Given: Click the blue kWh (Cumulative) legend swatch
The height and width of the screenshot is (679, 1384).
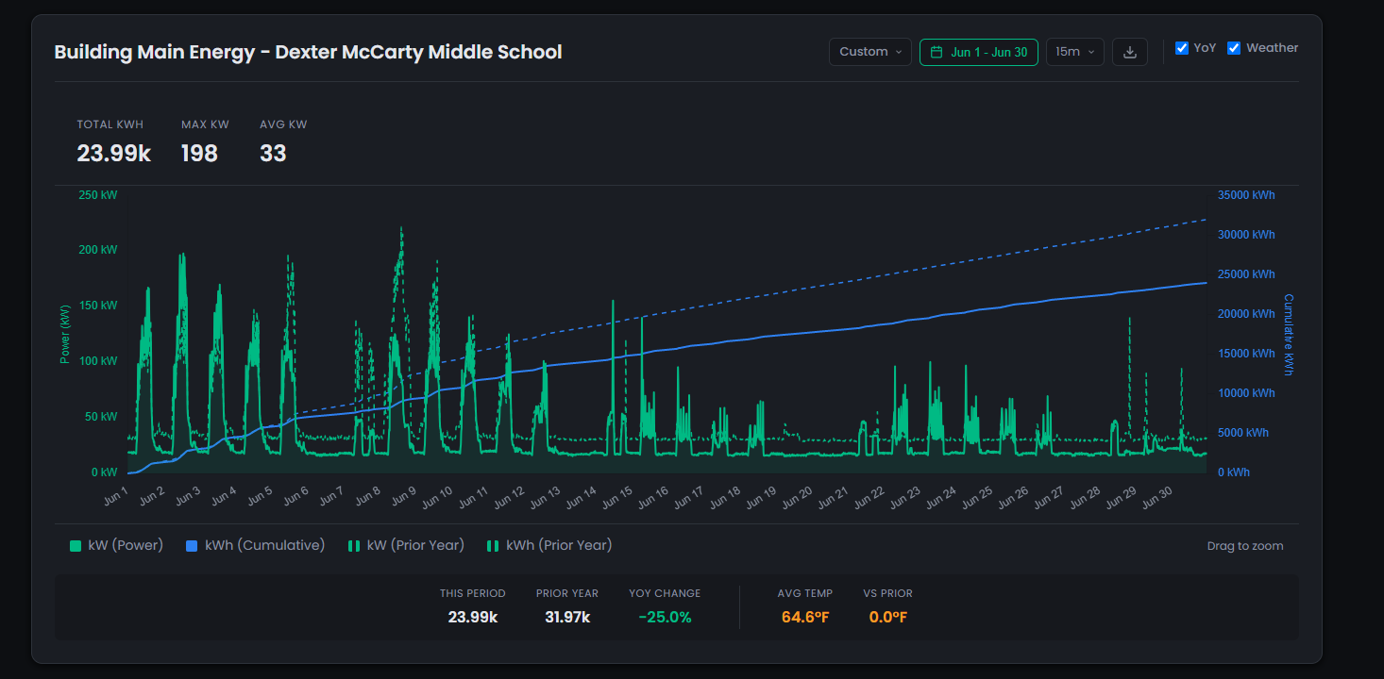Looking at the screenshot, I should coord(192,546).
